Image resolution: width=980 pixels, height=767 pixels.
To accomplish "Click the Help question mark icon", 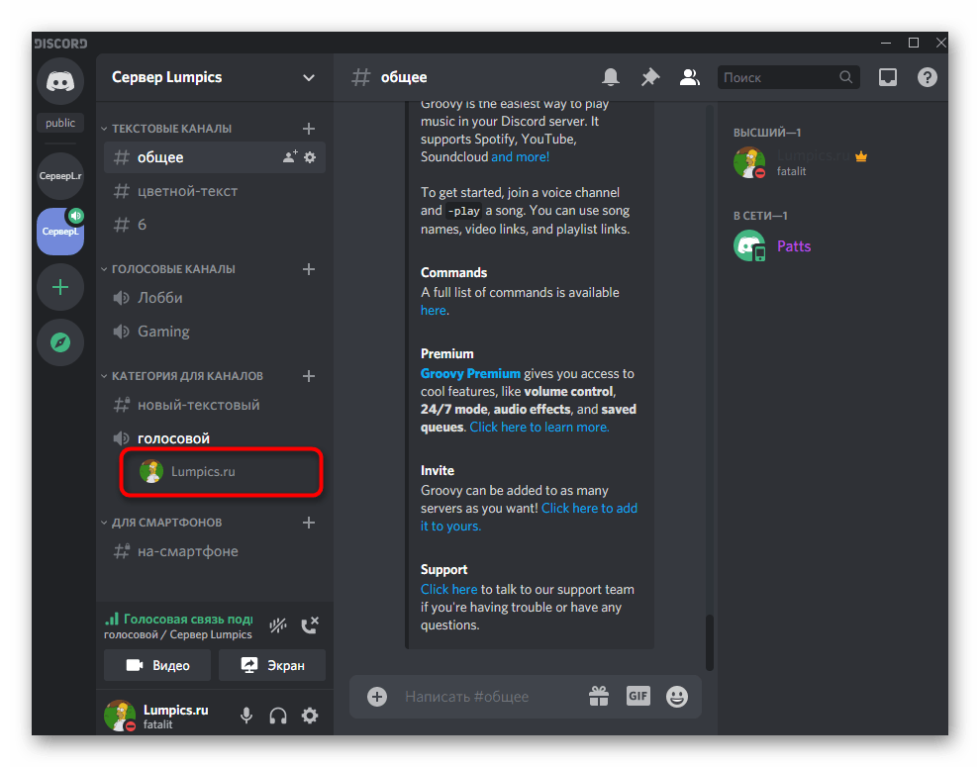I will [927, 77].
